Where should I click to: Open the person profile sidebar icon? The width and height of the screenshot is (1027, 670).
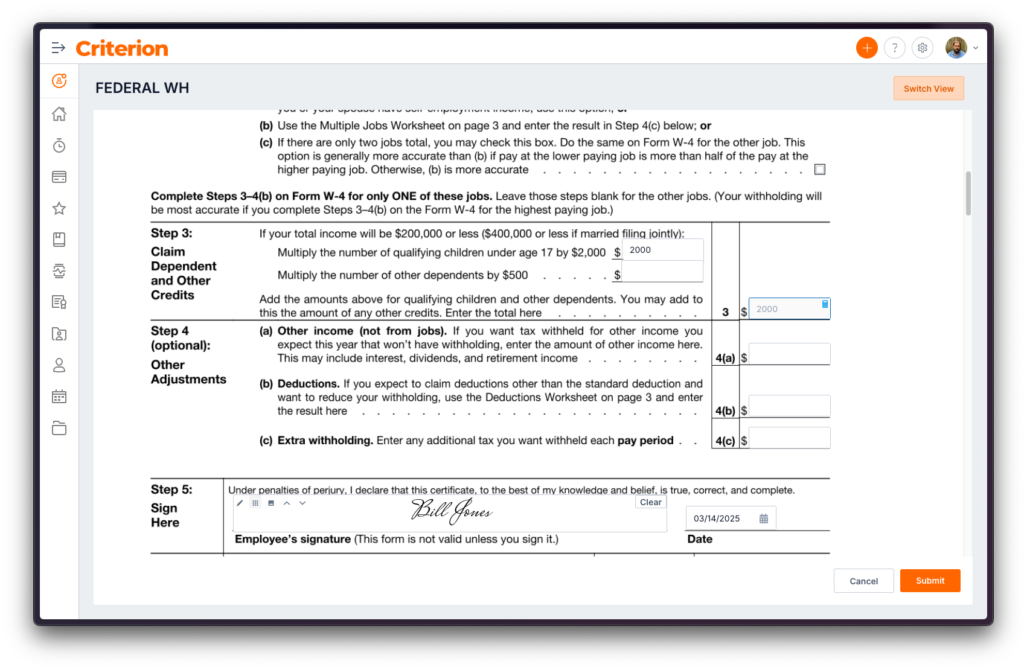[x=59, y=365]
